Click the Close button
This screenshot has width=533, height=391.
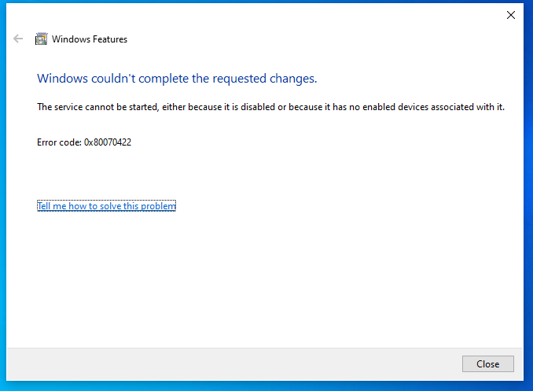pos(487,363)
